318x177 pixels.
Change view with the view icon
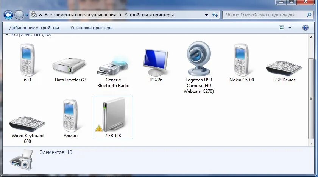tap(282, 28)
